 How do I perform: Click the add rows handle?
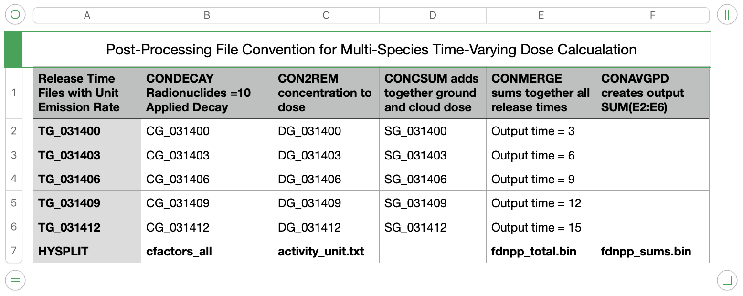click(15, 280)
